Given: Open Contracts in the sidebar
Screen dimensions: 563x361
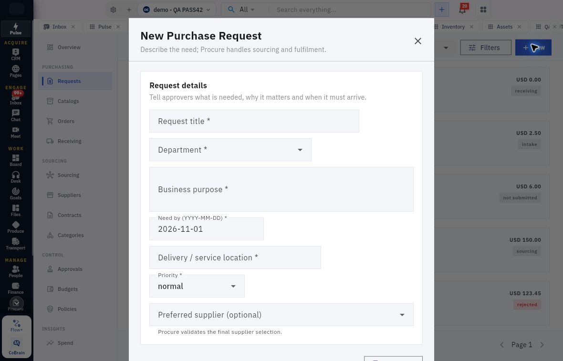Looking at the screenshot, I should tap(75, 215).
